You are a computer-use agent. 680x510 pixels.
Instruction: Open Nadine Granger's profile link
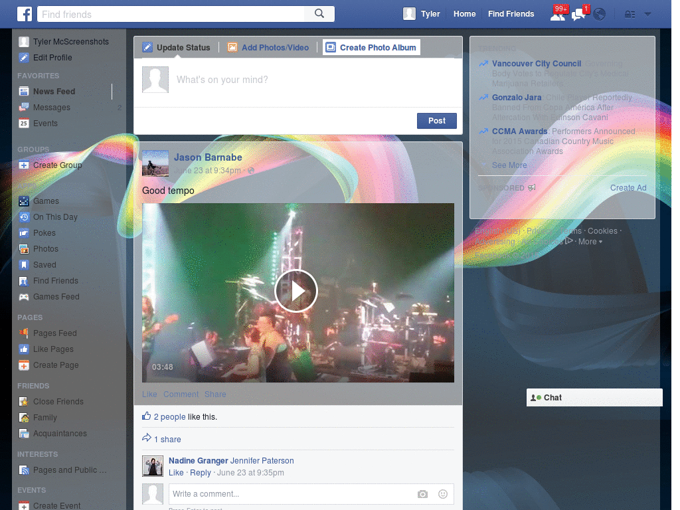pos(198,461)
